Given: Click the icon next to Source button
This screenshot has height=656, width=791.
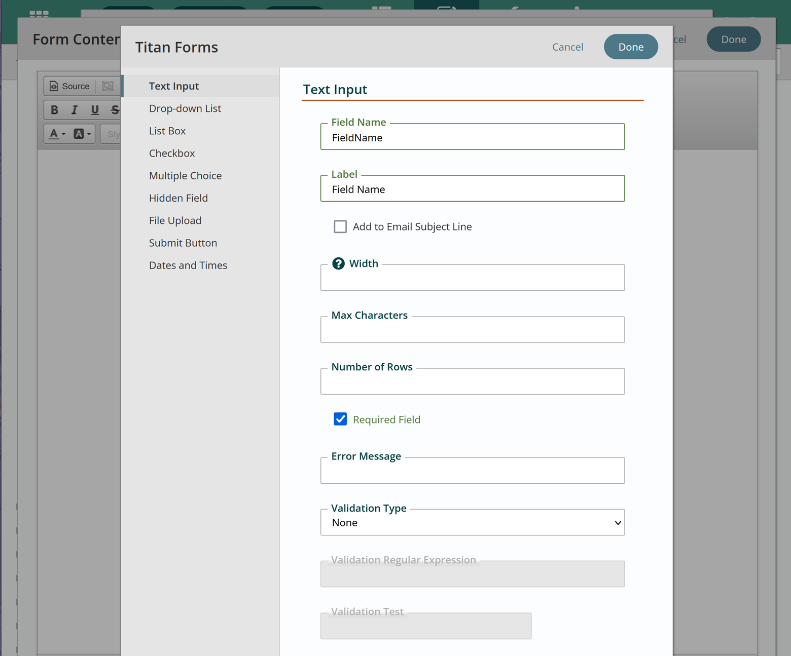Looking at the screenshot, I should coord(108,86).
